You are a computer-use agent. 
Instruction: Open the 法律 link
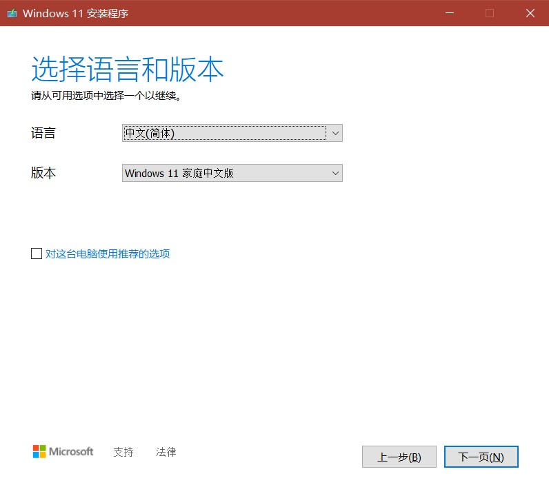(166, 452)
